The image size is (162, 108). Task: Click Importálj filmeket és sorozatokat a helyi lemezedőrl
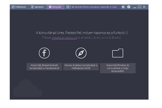(x=118, y=68)
